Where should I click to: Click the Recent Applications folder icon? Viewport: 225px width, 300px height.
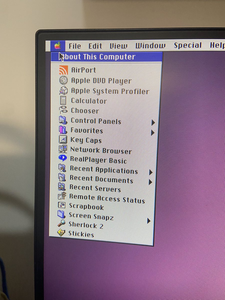click(x=62, y=168)
